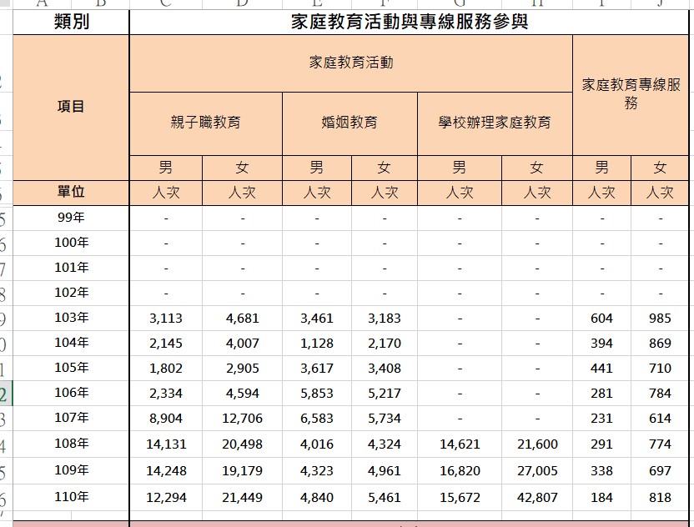Image resolution: width=694 pixels, height=527 pixels.
Task: Click cell with value 14,131
Action: pos(166,444)
